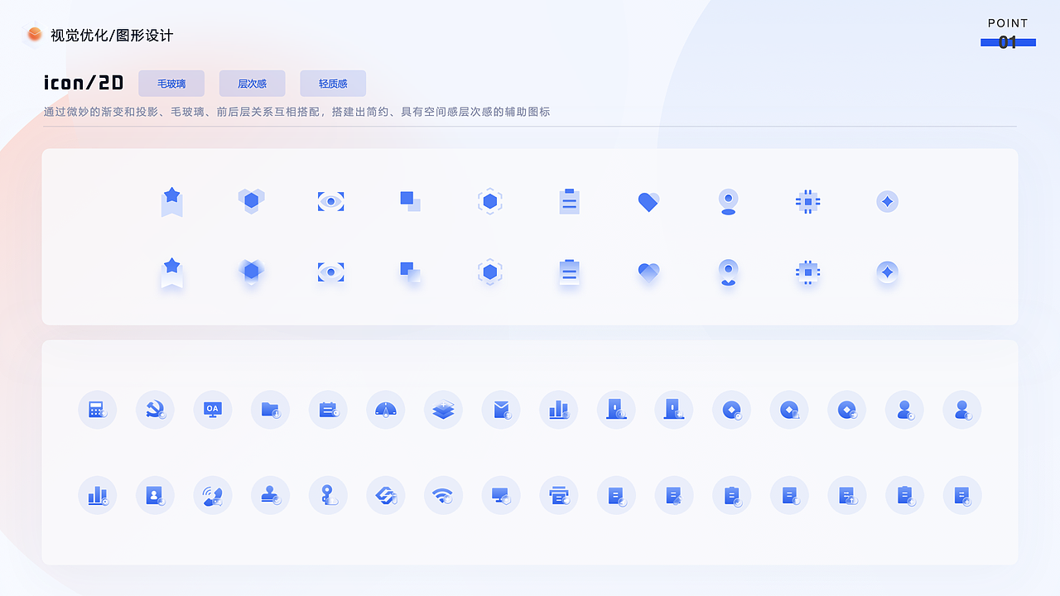This screenshot has width=1060, height=596.
Task: Click the flat-style overlapping squares icon
Action: click(x=410, y=201)
